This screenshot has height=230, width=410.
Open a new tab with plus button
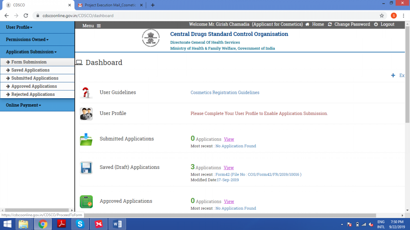tap(153, 5)
